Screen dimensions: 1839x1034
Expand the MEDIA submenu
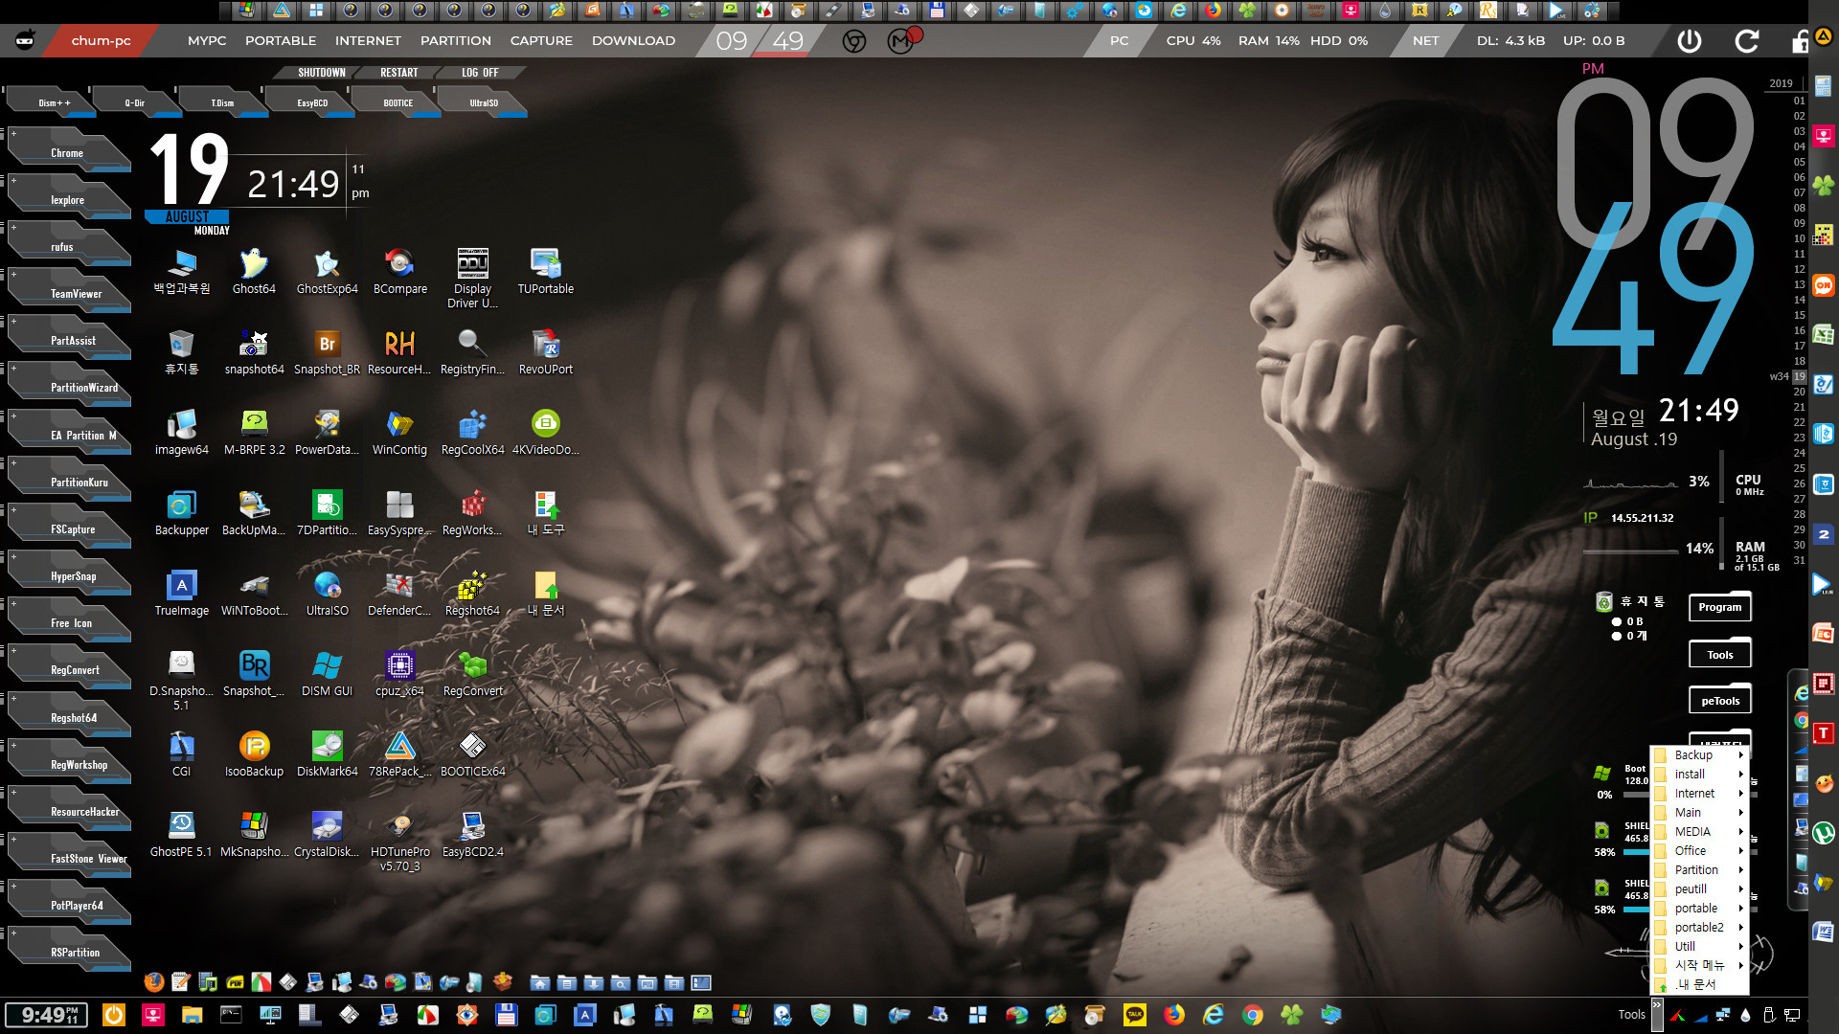click(x=1699, y=832)
